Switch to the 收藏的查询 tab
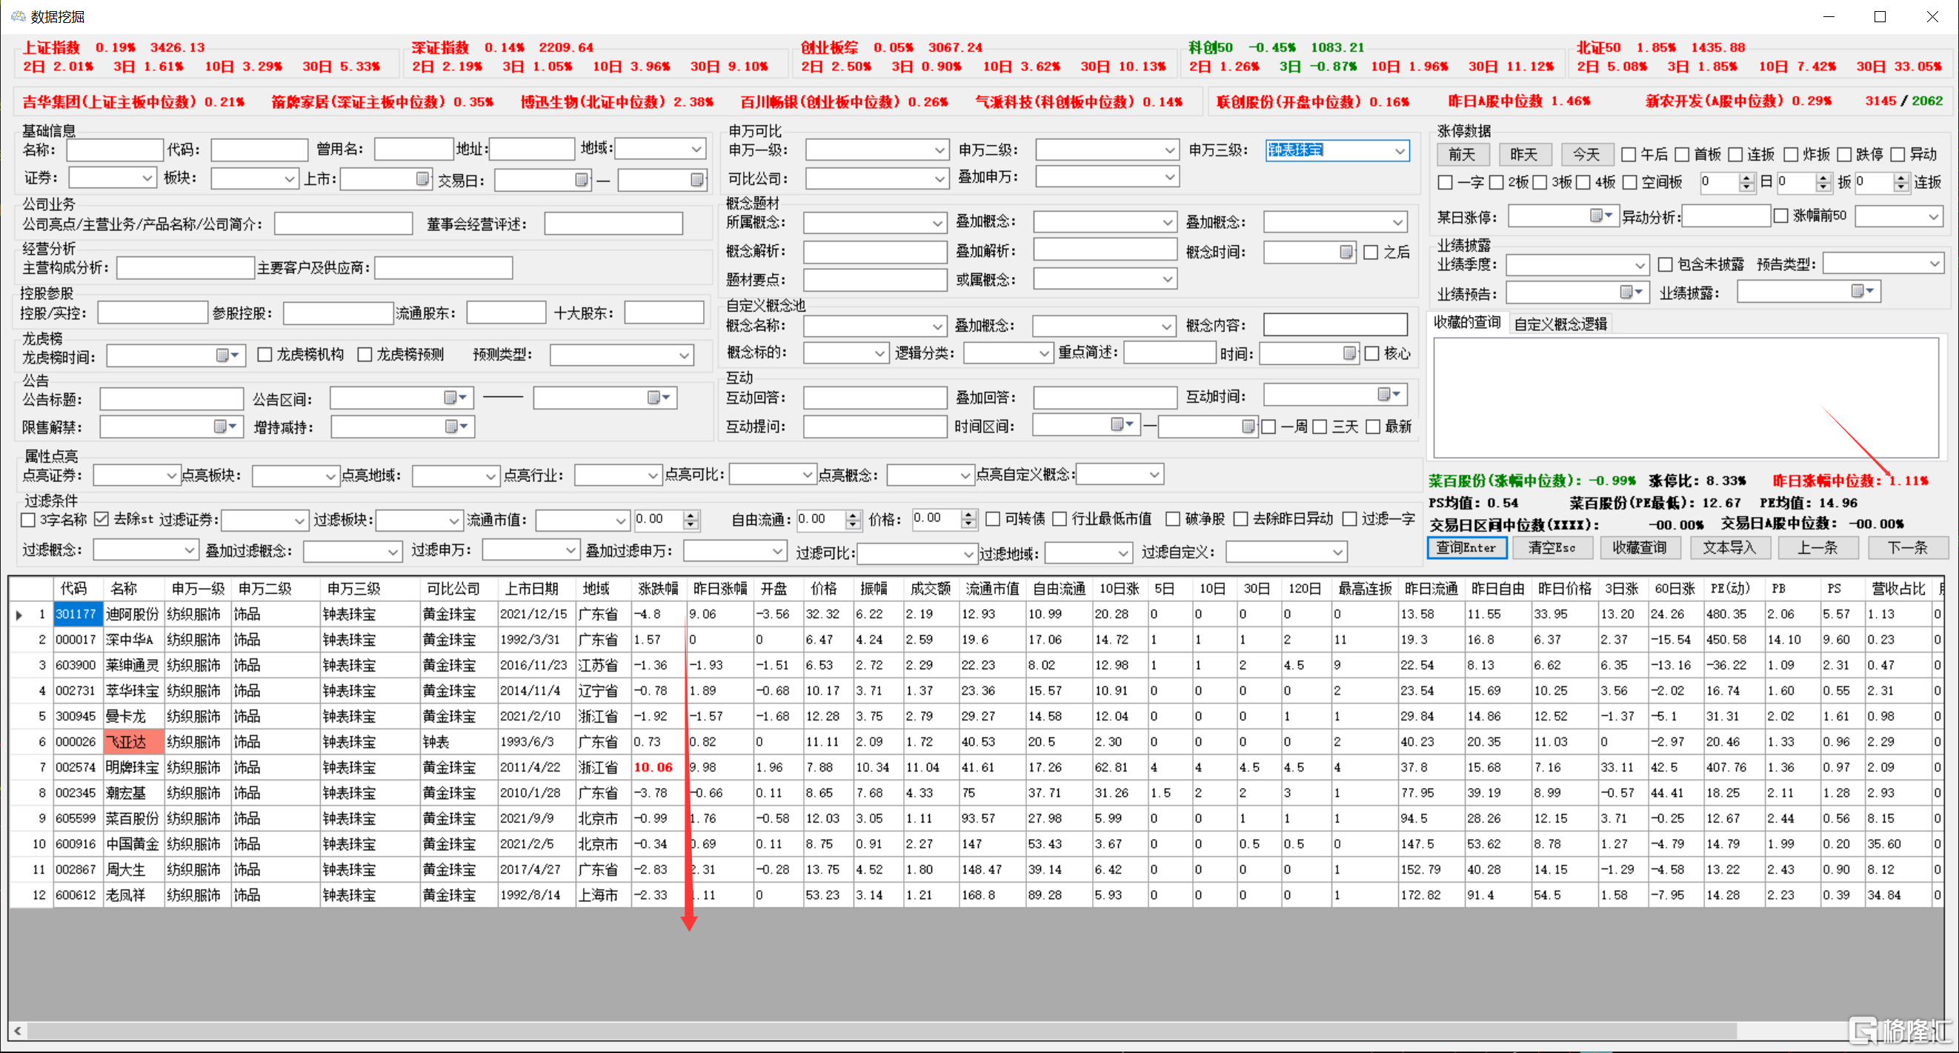Image resolution: width=1959 pixels, height=1053 pixels. pos(1467,322)
